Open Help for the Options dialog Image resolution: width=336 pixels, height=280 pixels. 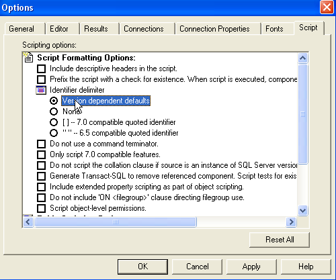pyautogui.click(x=306, y=267)
